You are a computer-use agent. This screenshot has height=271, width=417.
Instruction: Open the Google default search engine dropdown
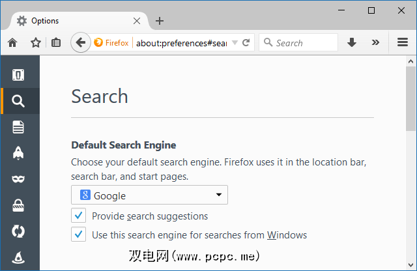pyautogui.click(x=149, y=195)
